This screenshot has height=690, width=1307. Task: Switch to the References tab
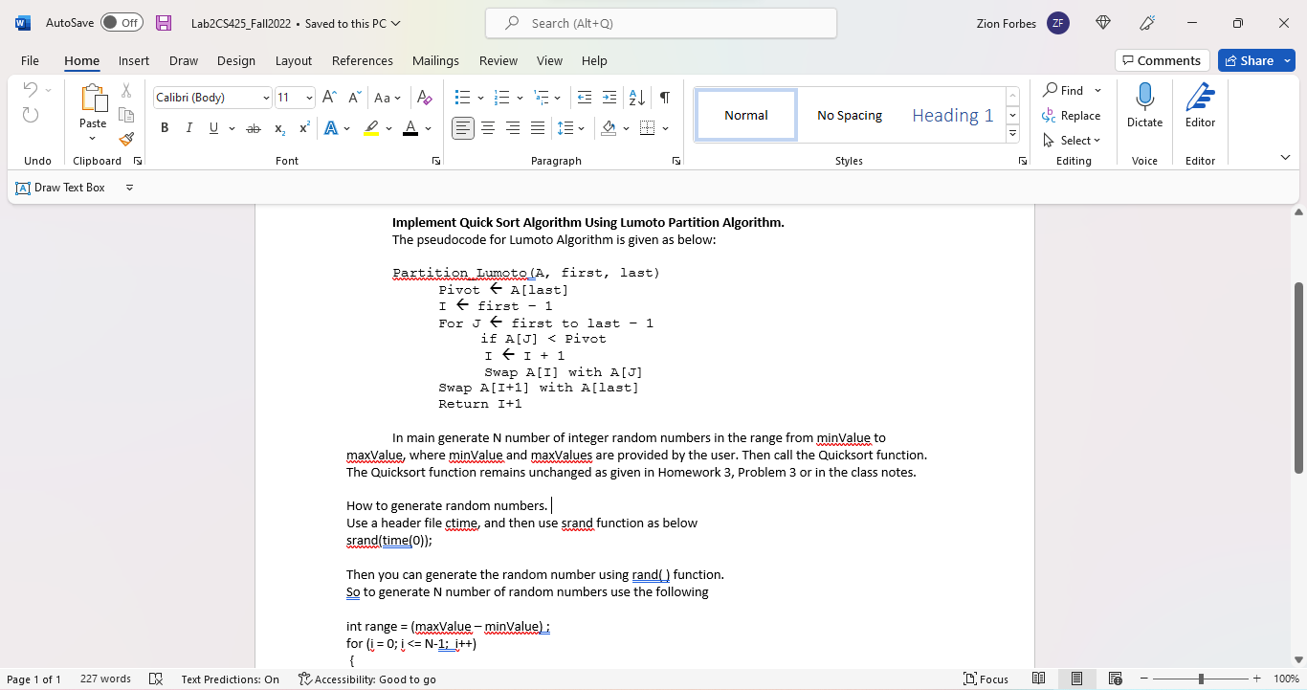pos(363,60)
